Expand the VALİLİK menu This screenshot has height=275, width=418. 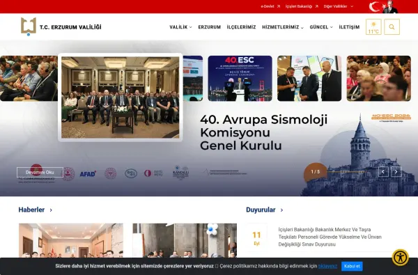click(180, 27)
